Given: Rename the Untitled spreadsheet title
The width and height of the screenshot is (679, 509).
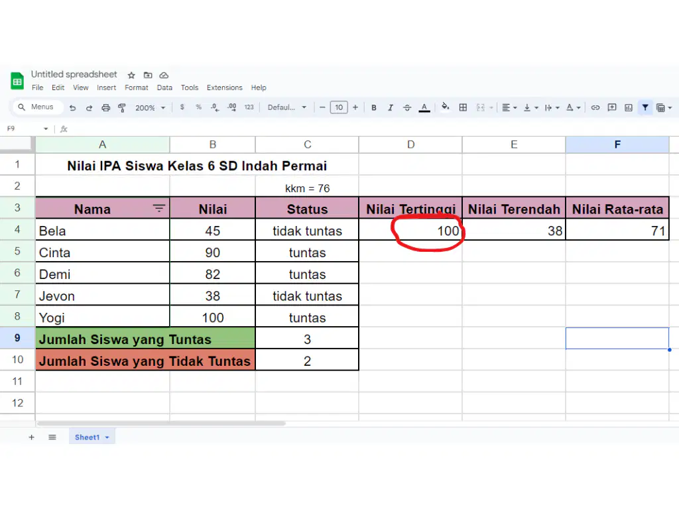Looking at the screenshot, I should coord(74,74).
